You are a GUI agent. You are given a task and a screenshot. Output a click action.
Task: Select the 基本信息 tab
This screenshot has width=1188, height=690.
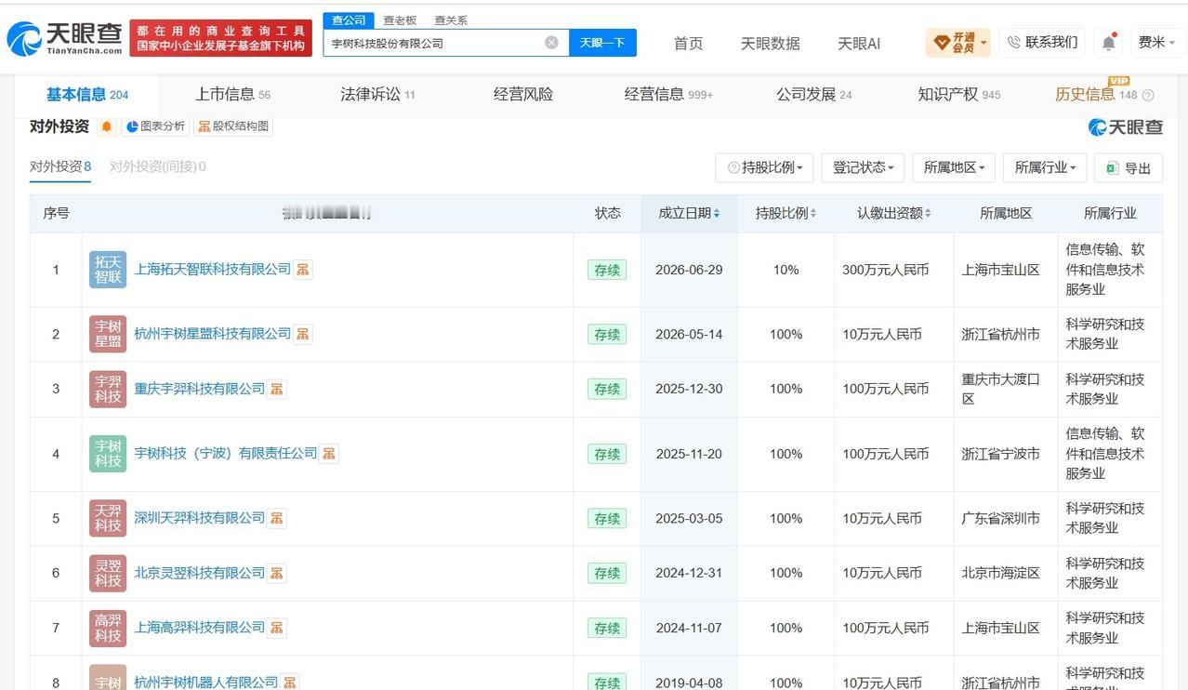[87, 95]
